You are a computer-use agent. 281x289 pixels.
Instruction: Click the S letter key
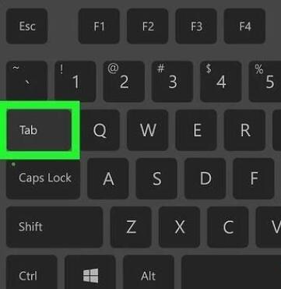coord(156,178)
